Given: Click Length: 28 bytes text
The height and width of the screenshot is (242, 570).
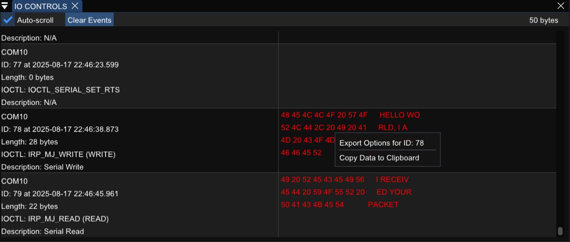Looking at the screenshot, I should tap(30, 142).
